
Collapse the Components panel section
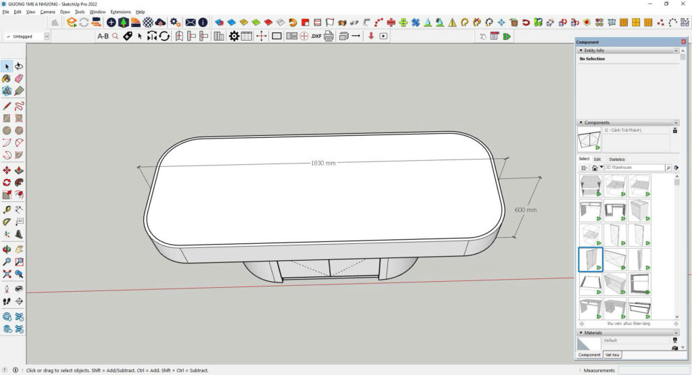580,122
